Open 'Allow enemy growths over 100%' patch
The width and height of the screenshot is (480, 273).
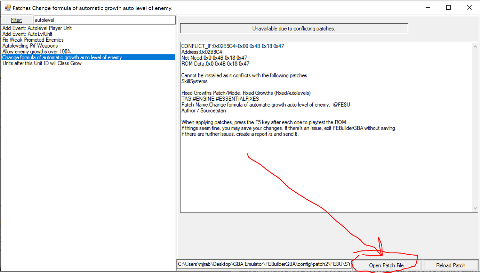[37, 52]
